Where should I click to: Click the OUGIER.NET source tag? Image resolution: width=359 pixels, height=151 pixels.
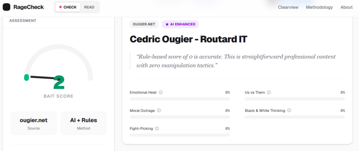pyautogui.click(x=144, y=24)
